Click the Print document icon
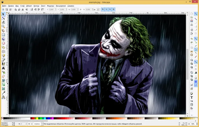Image resolution: width=199 pixels, height=127 pixels. coord(192,25)
